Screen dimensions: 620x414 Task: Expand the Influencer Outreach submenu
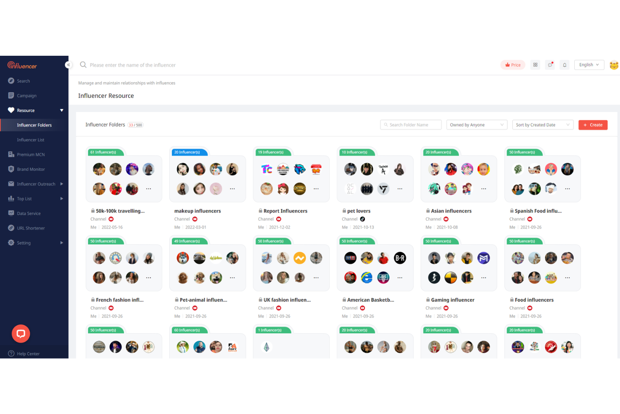[62, 184]
